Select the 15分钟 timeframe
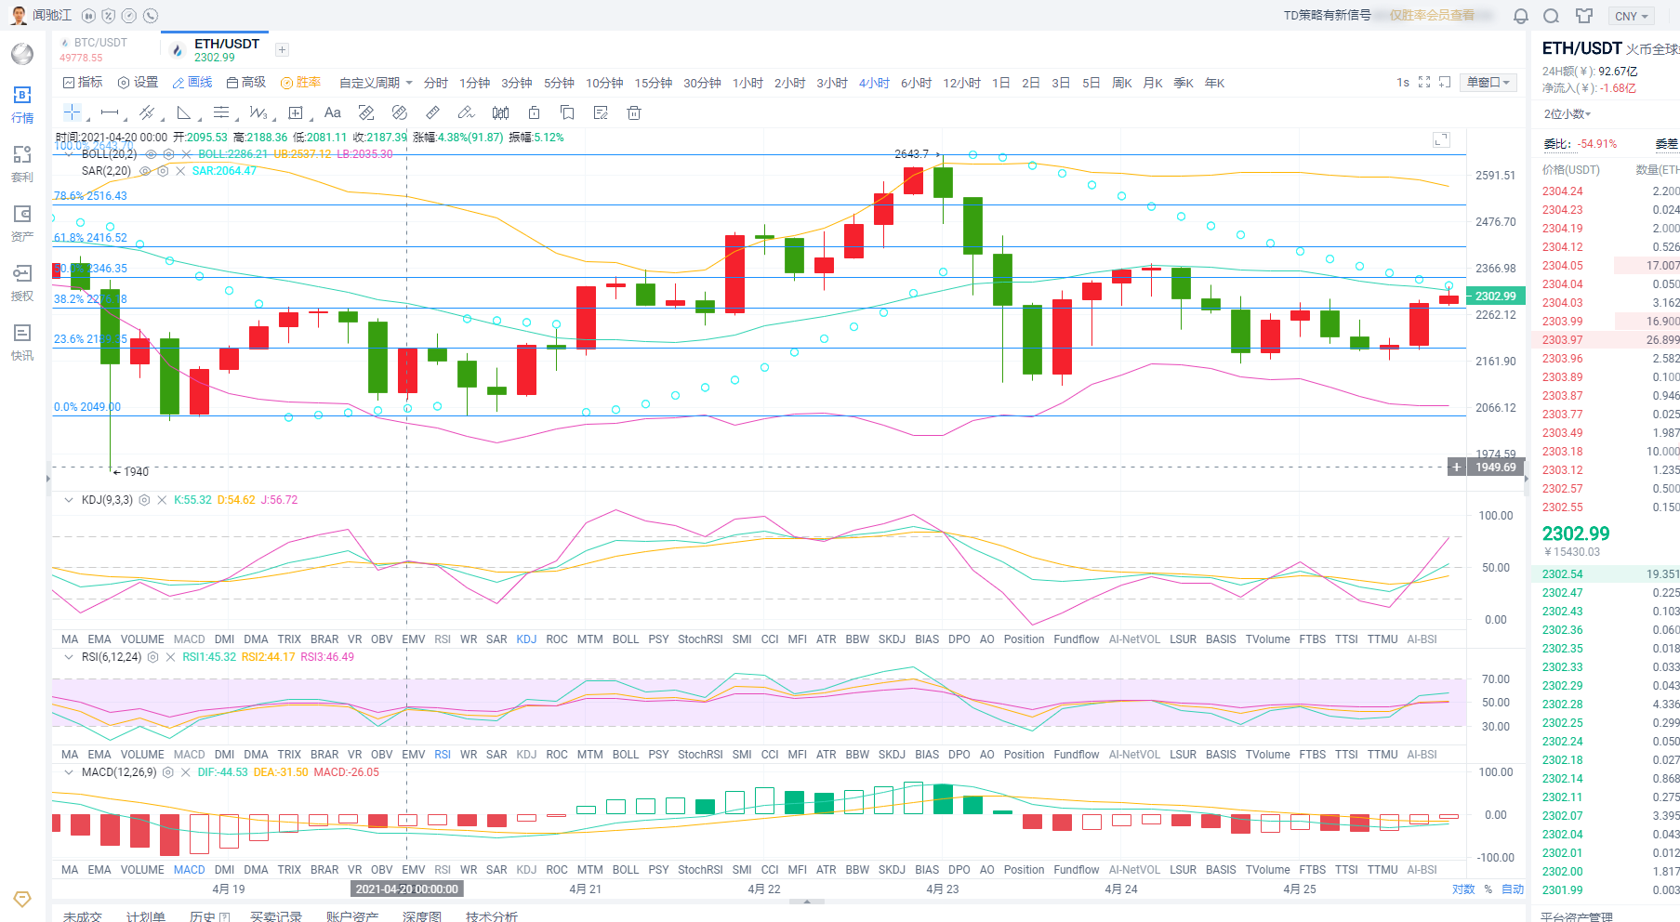The width and height of the screenshot is (1680, 922). coord(654,83)
